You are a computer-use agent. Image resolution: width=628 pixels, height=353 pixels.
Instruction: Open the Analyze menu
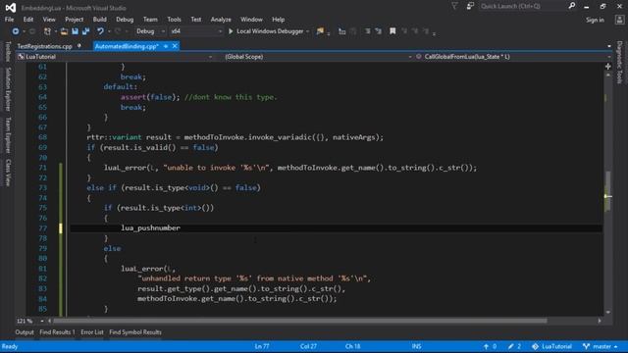point(221,20)
